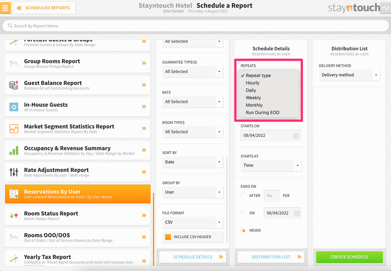This screenshot has width=391, height=271.
Task: Click the Distribution List button
Action: [x=271, y=257]
